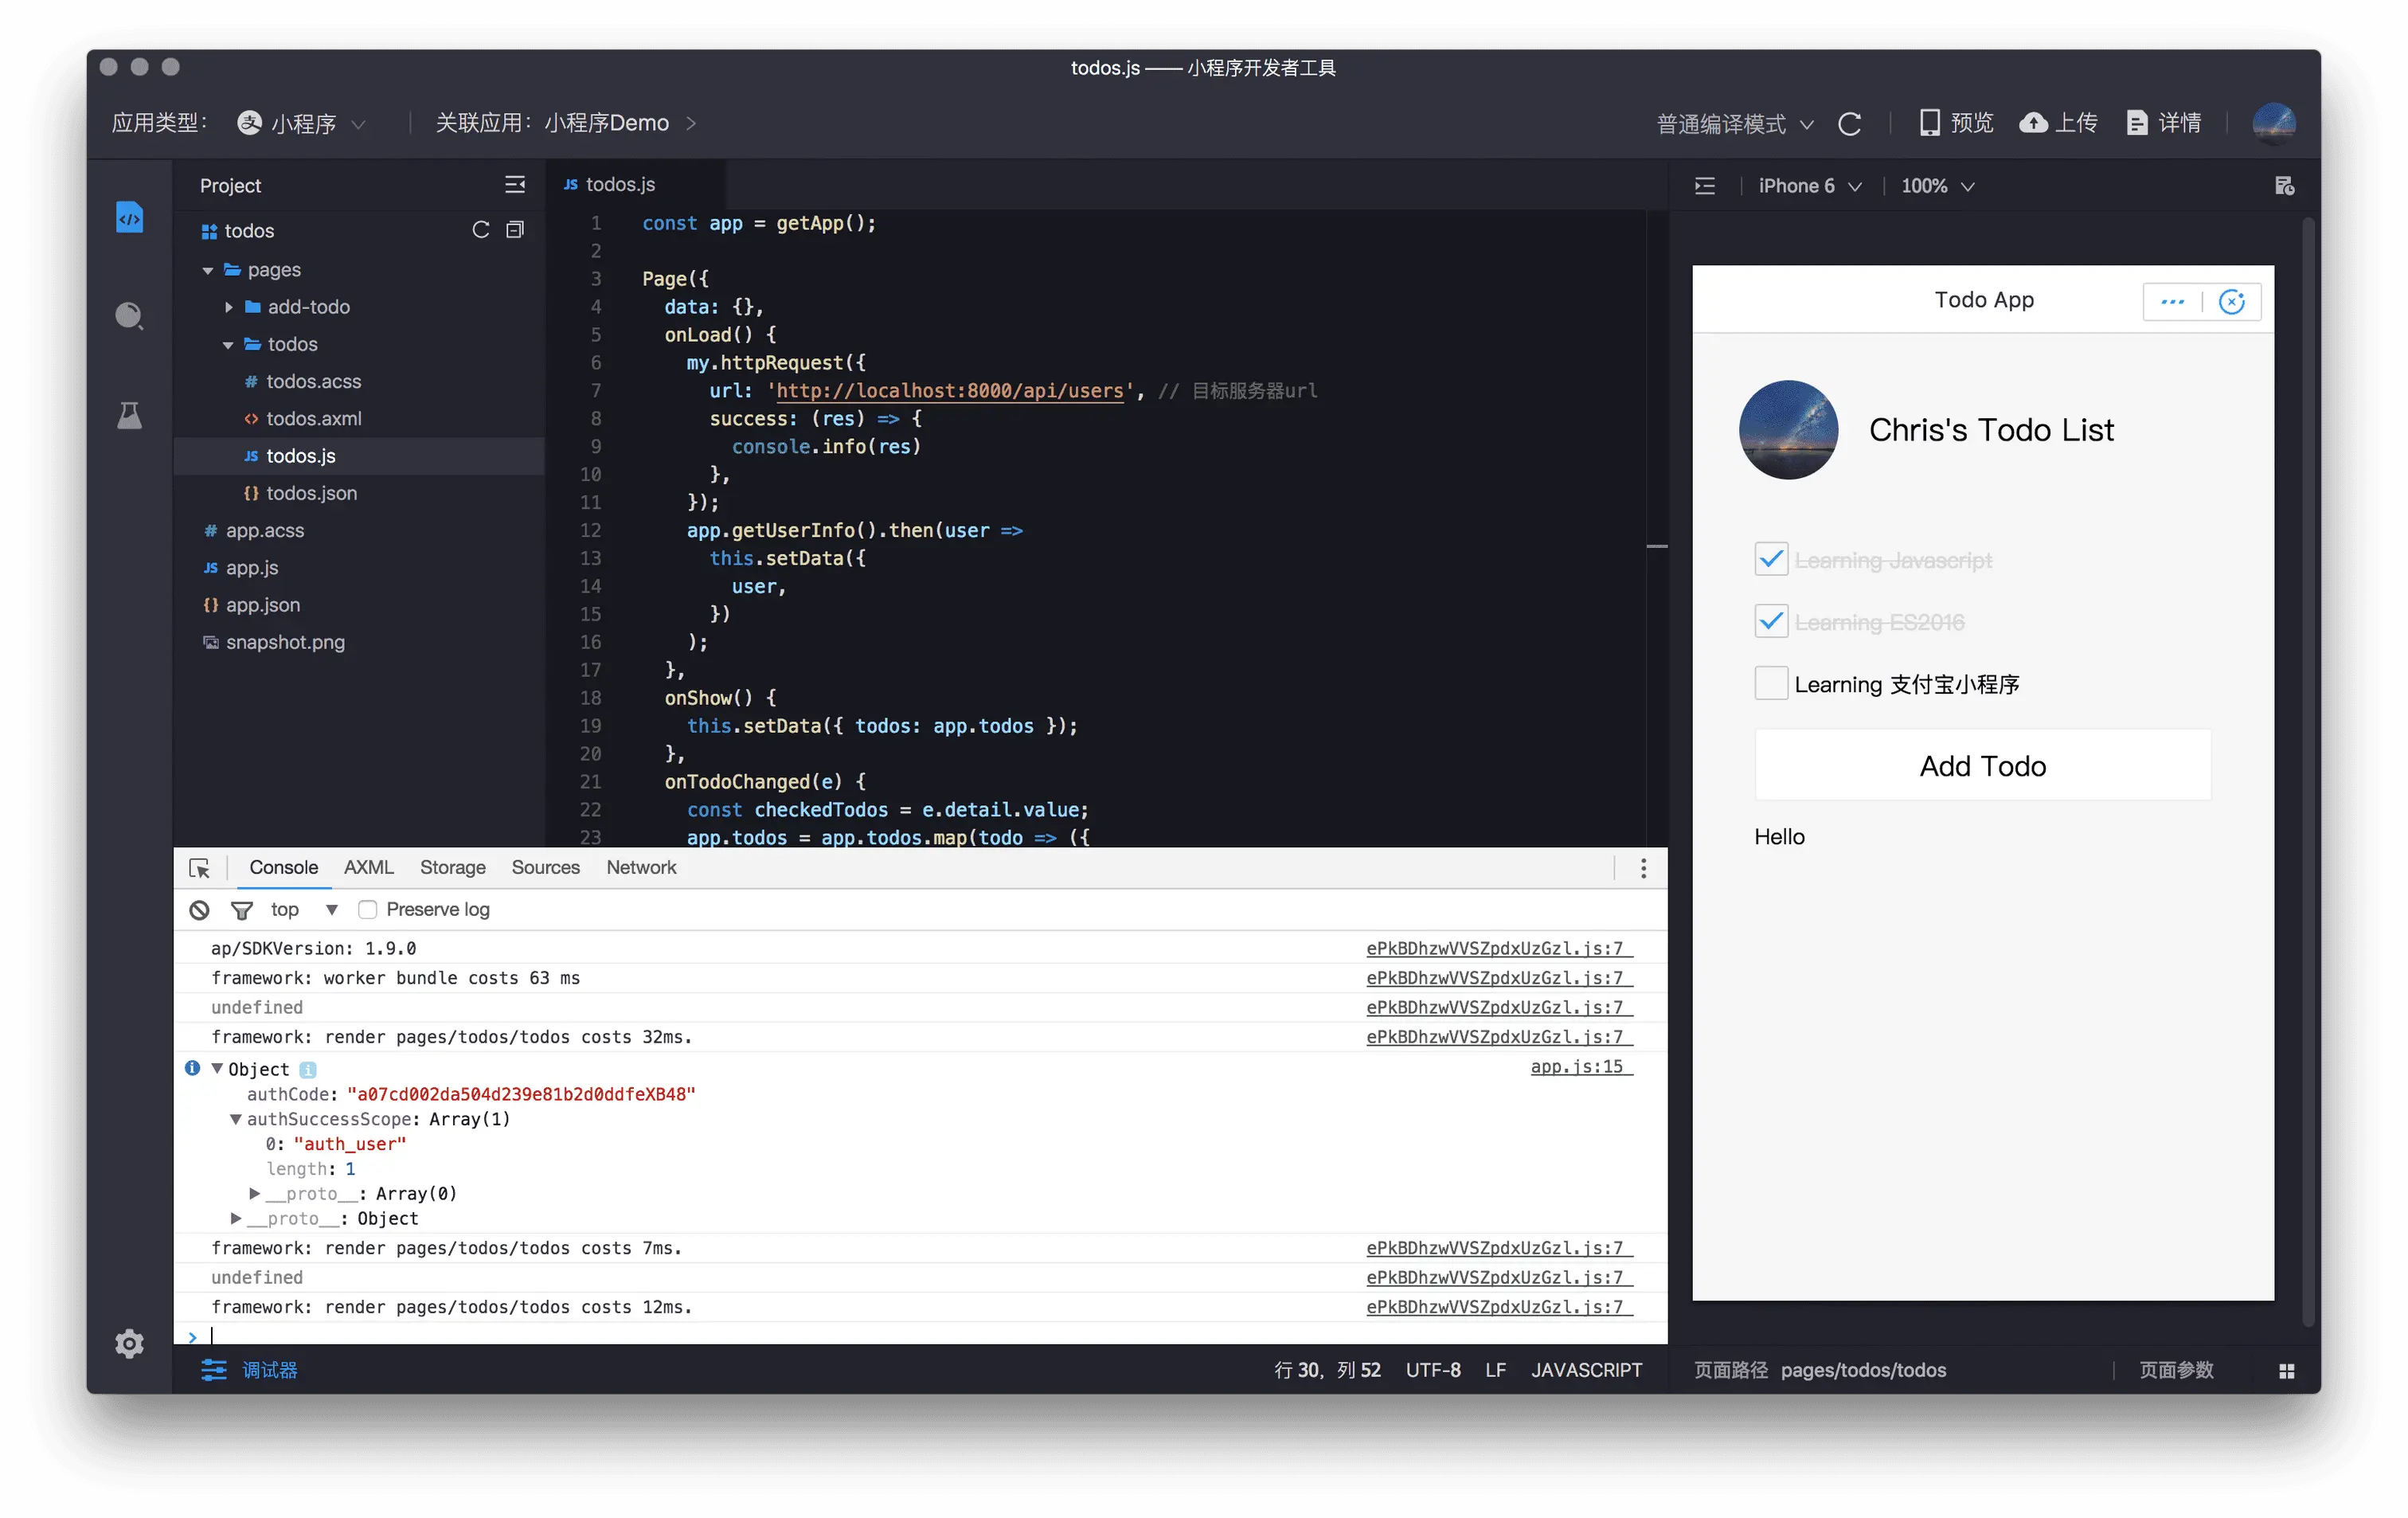This screenshot has height=1518, width=2408.
Task: Click the console command input line
Action: (900, 1335)
